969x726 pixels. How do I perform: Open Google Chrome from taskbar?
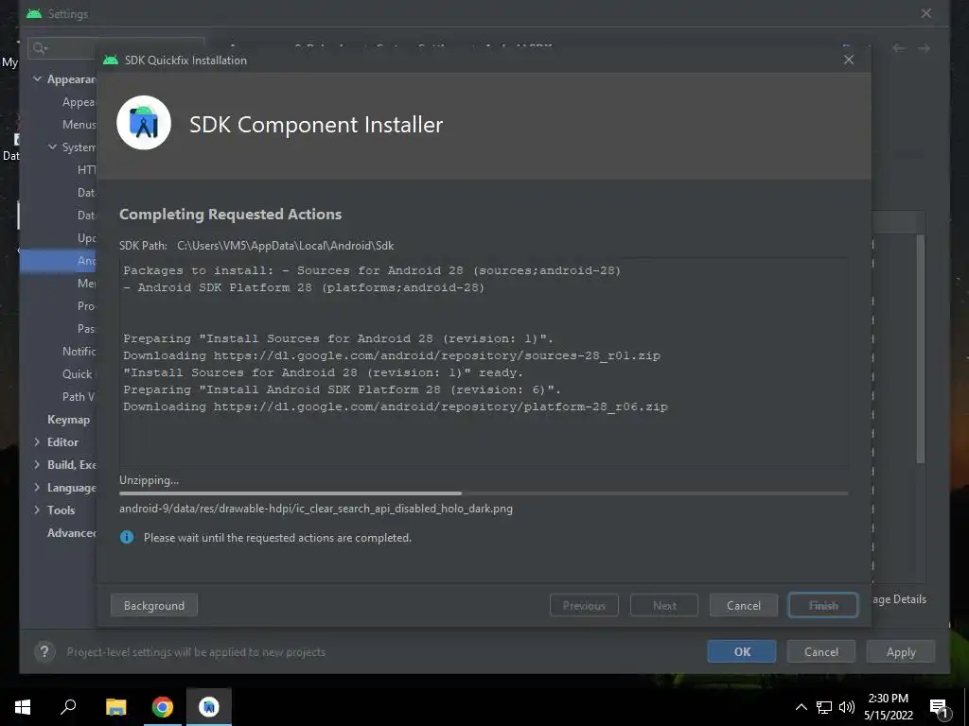point(163,707)
